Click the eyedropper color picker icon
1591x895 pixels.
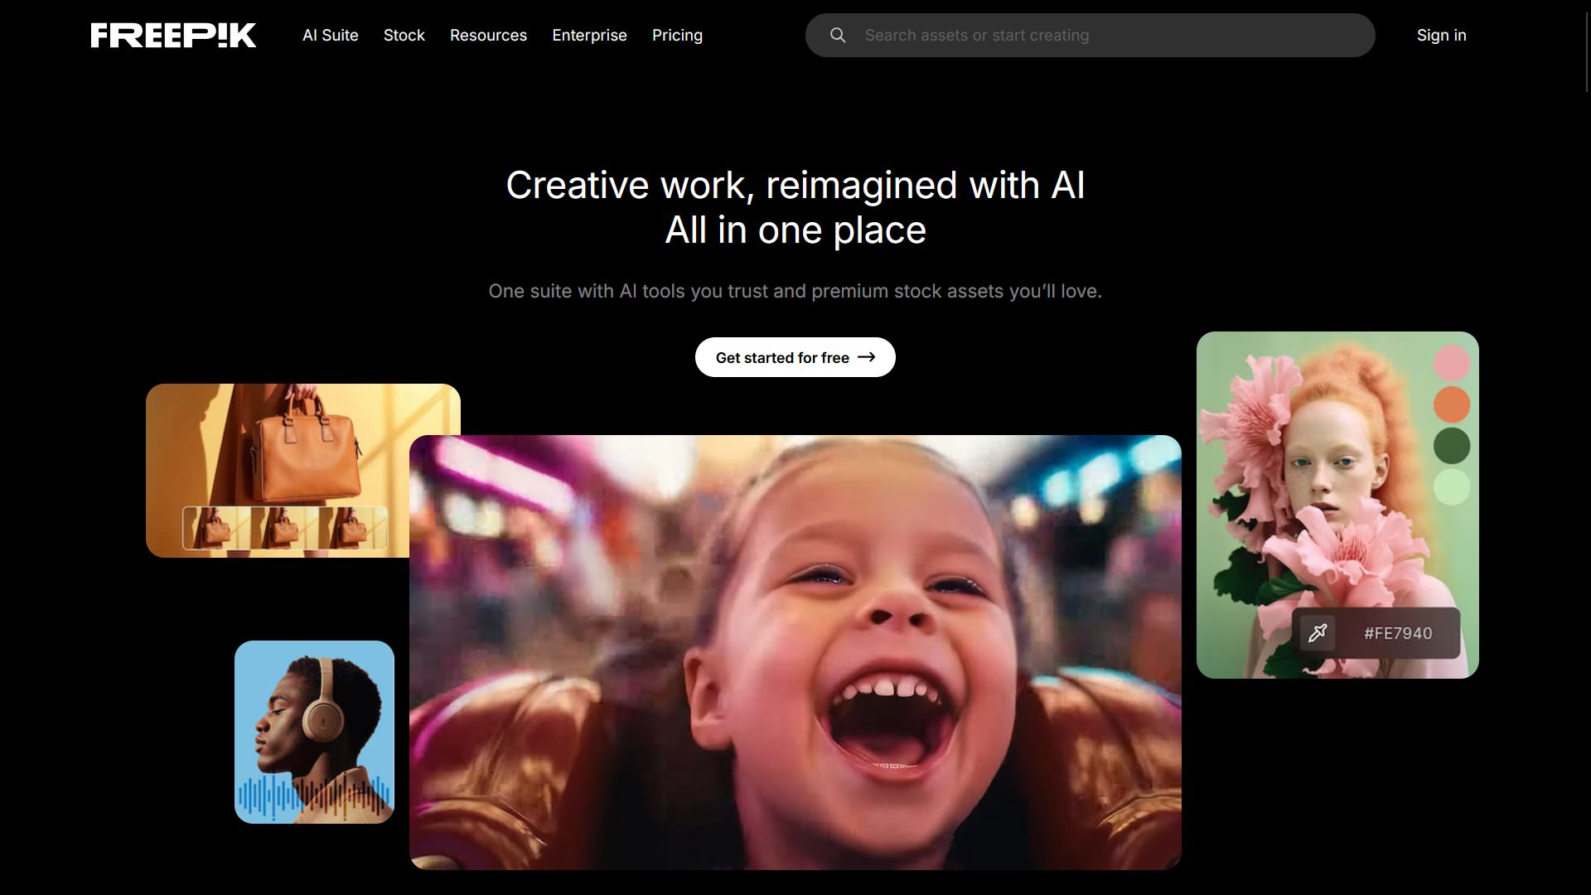[1318, 633]
